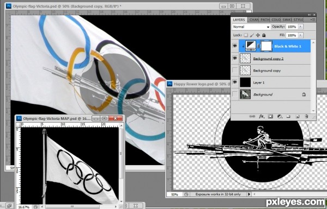
Task: Click the Black & White adjustment layer icon
Action: point(251,46)
